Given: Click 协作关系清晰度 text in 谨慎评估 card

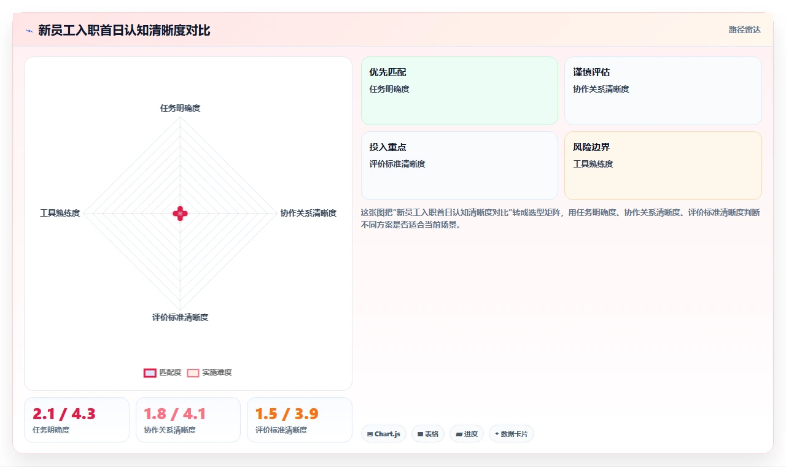Looking at the screenshot, I should point(601,89).
